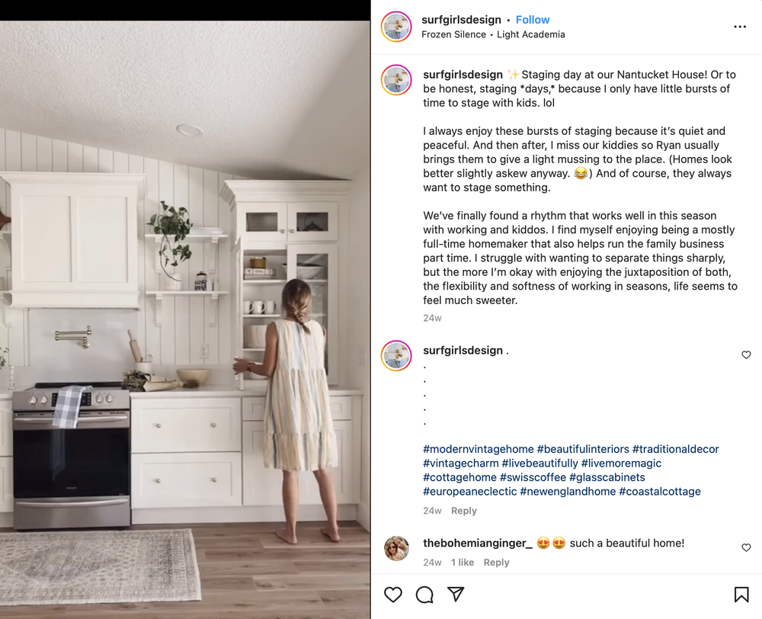This screenshot has height=619, width=762.
Task: Reply to the surfgirlsdesign hashtag comment
Action: (463, 511)
